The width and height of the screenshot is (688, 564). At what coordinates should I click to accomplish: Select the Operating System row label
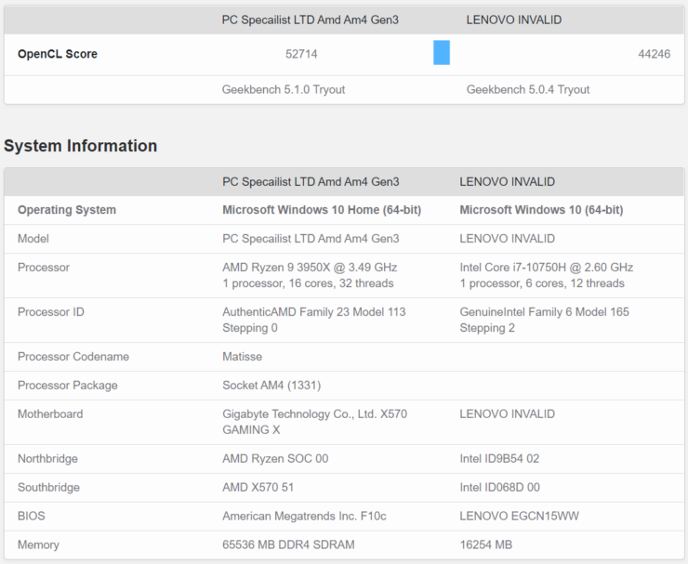[x=67, y=210]
